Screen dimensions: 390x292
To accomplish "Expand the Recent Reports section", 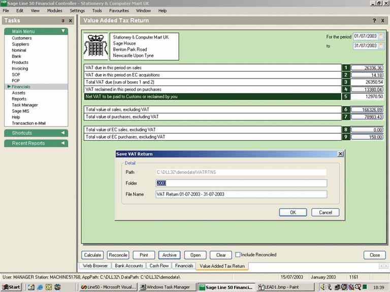I will [x=63, y=143].
